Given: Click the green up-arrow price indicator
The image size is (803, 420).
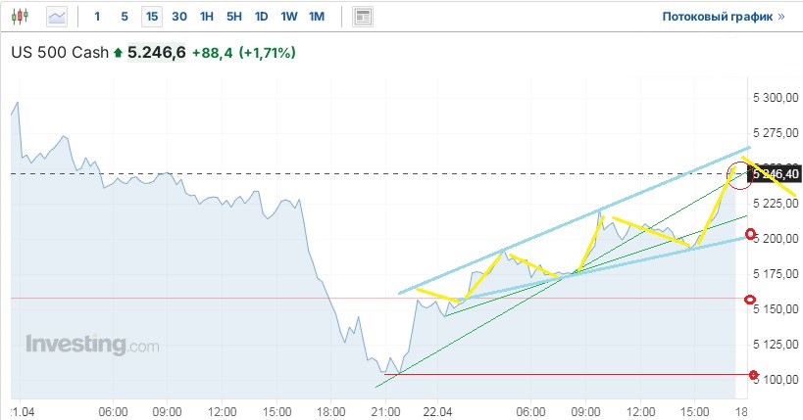Looking at the screenshot, I should click(119, 52).
